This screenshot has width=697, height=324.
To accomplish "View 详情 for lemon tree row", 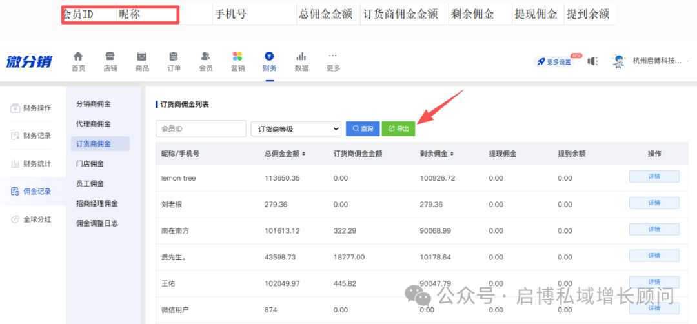I will point(654,177).
